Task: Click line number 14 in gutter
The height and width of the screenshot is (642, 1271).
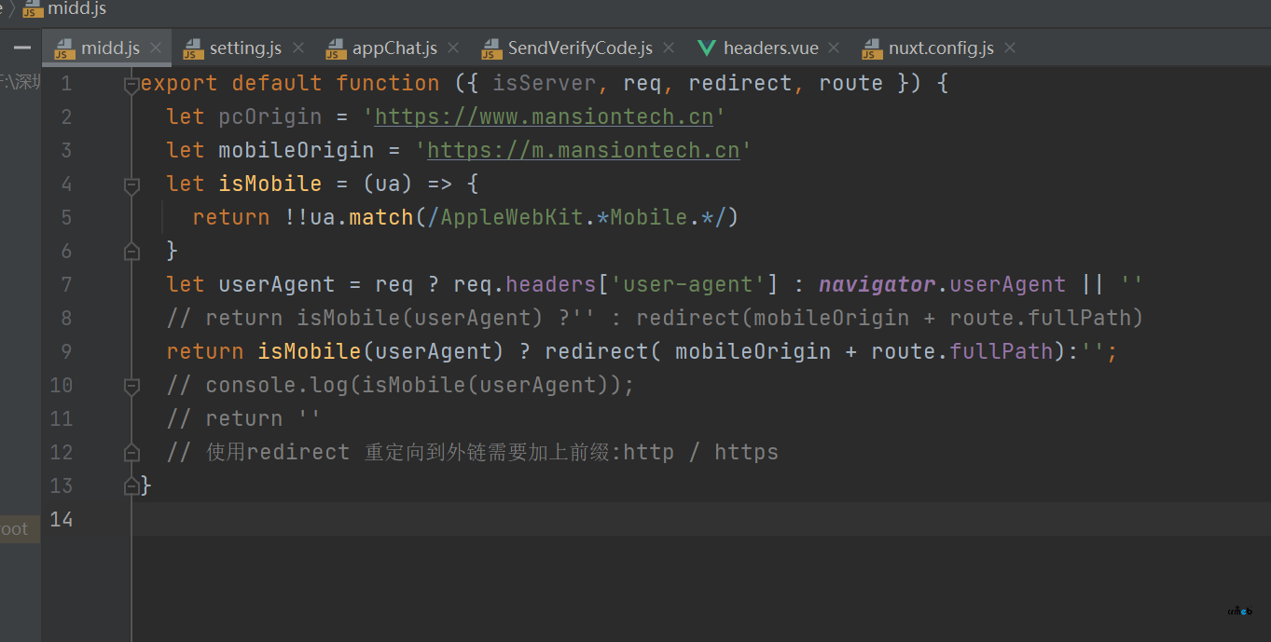Action: (61, 520)
